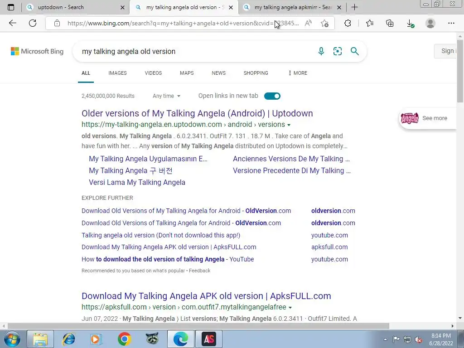Open the Windows Start menu

[12, 339]
